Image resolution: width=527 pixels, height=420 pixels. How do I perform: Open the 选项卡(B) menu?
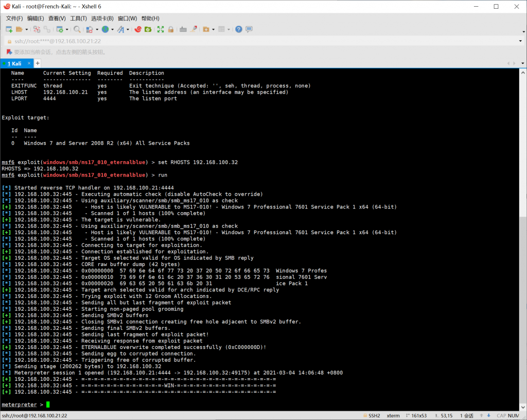102,19
